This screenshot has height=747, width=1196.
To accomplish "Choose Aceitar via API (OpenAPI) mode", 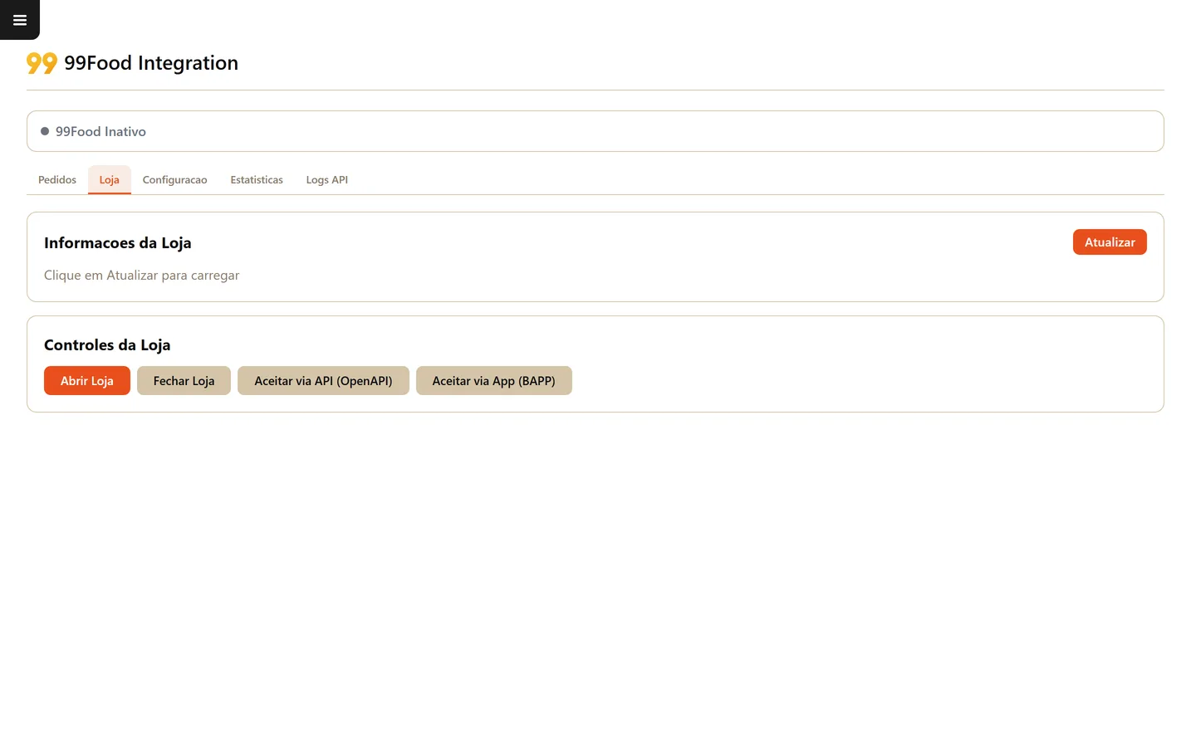I will [x=323, y=381].
